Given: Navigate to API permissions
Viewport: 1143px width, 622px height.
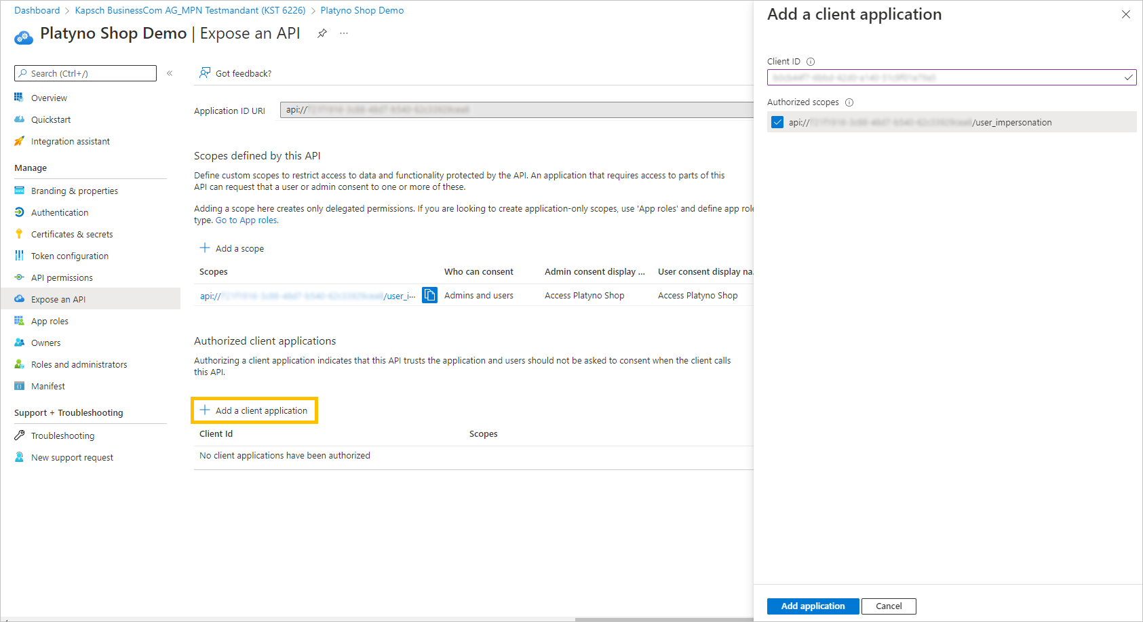Looking at the screenshot, I should pos(62,277).
